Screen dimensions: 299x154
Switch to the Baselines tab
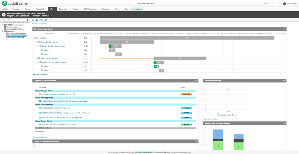click(104, 9)
